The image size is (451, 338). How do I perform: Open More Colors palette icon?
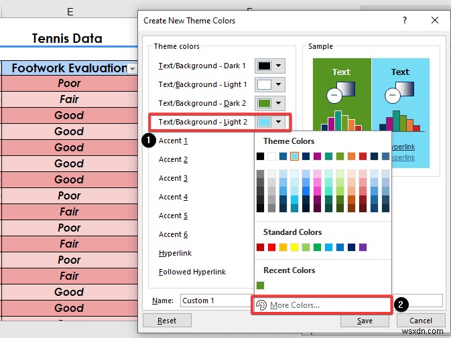[261, 305]
